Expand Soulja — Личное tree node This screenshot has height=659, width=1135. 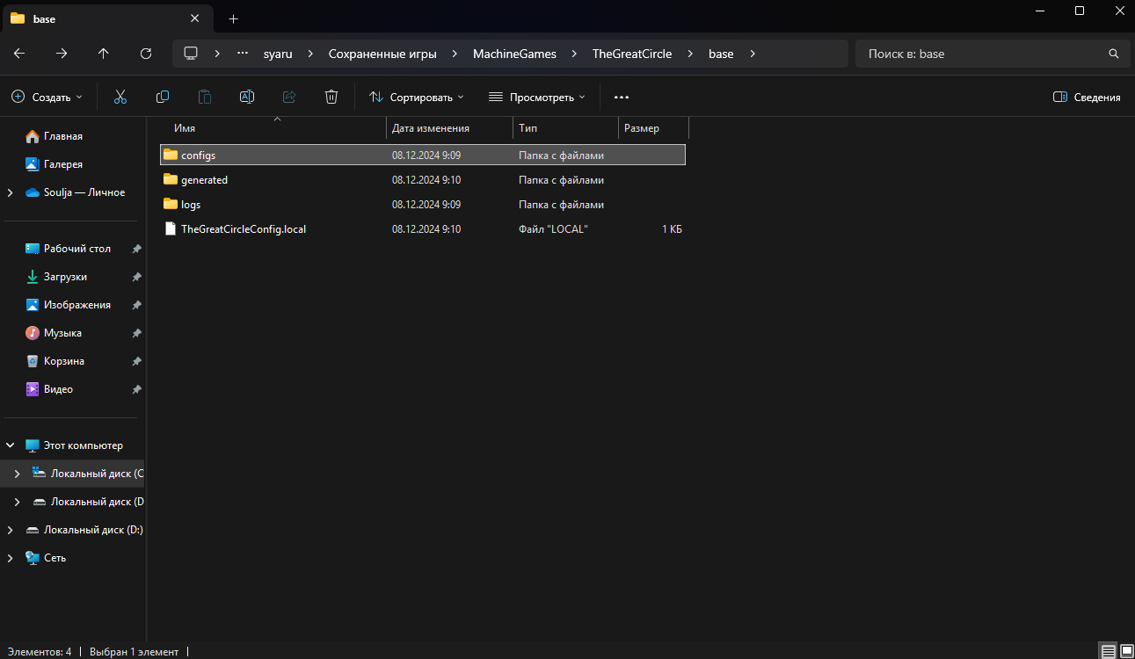[x=10, y=192]
